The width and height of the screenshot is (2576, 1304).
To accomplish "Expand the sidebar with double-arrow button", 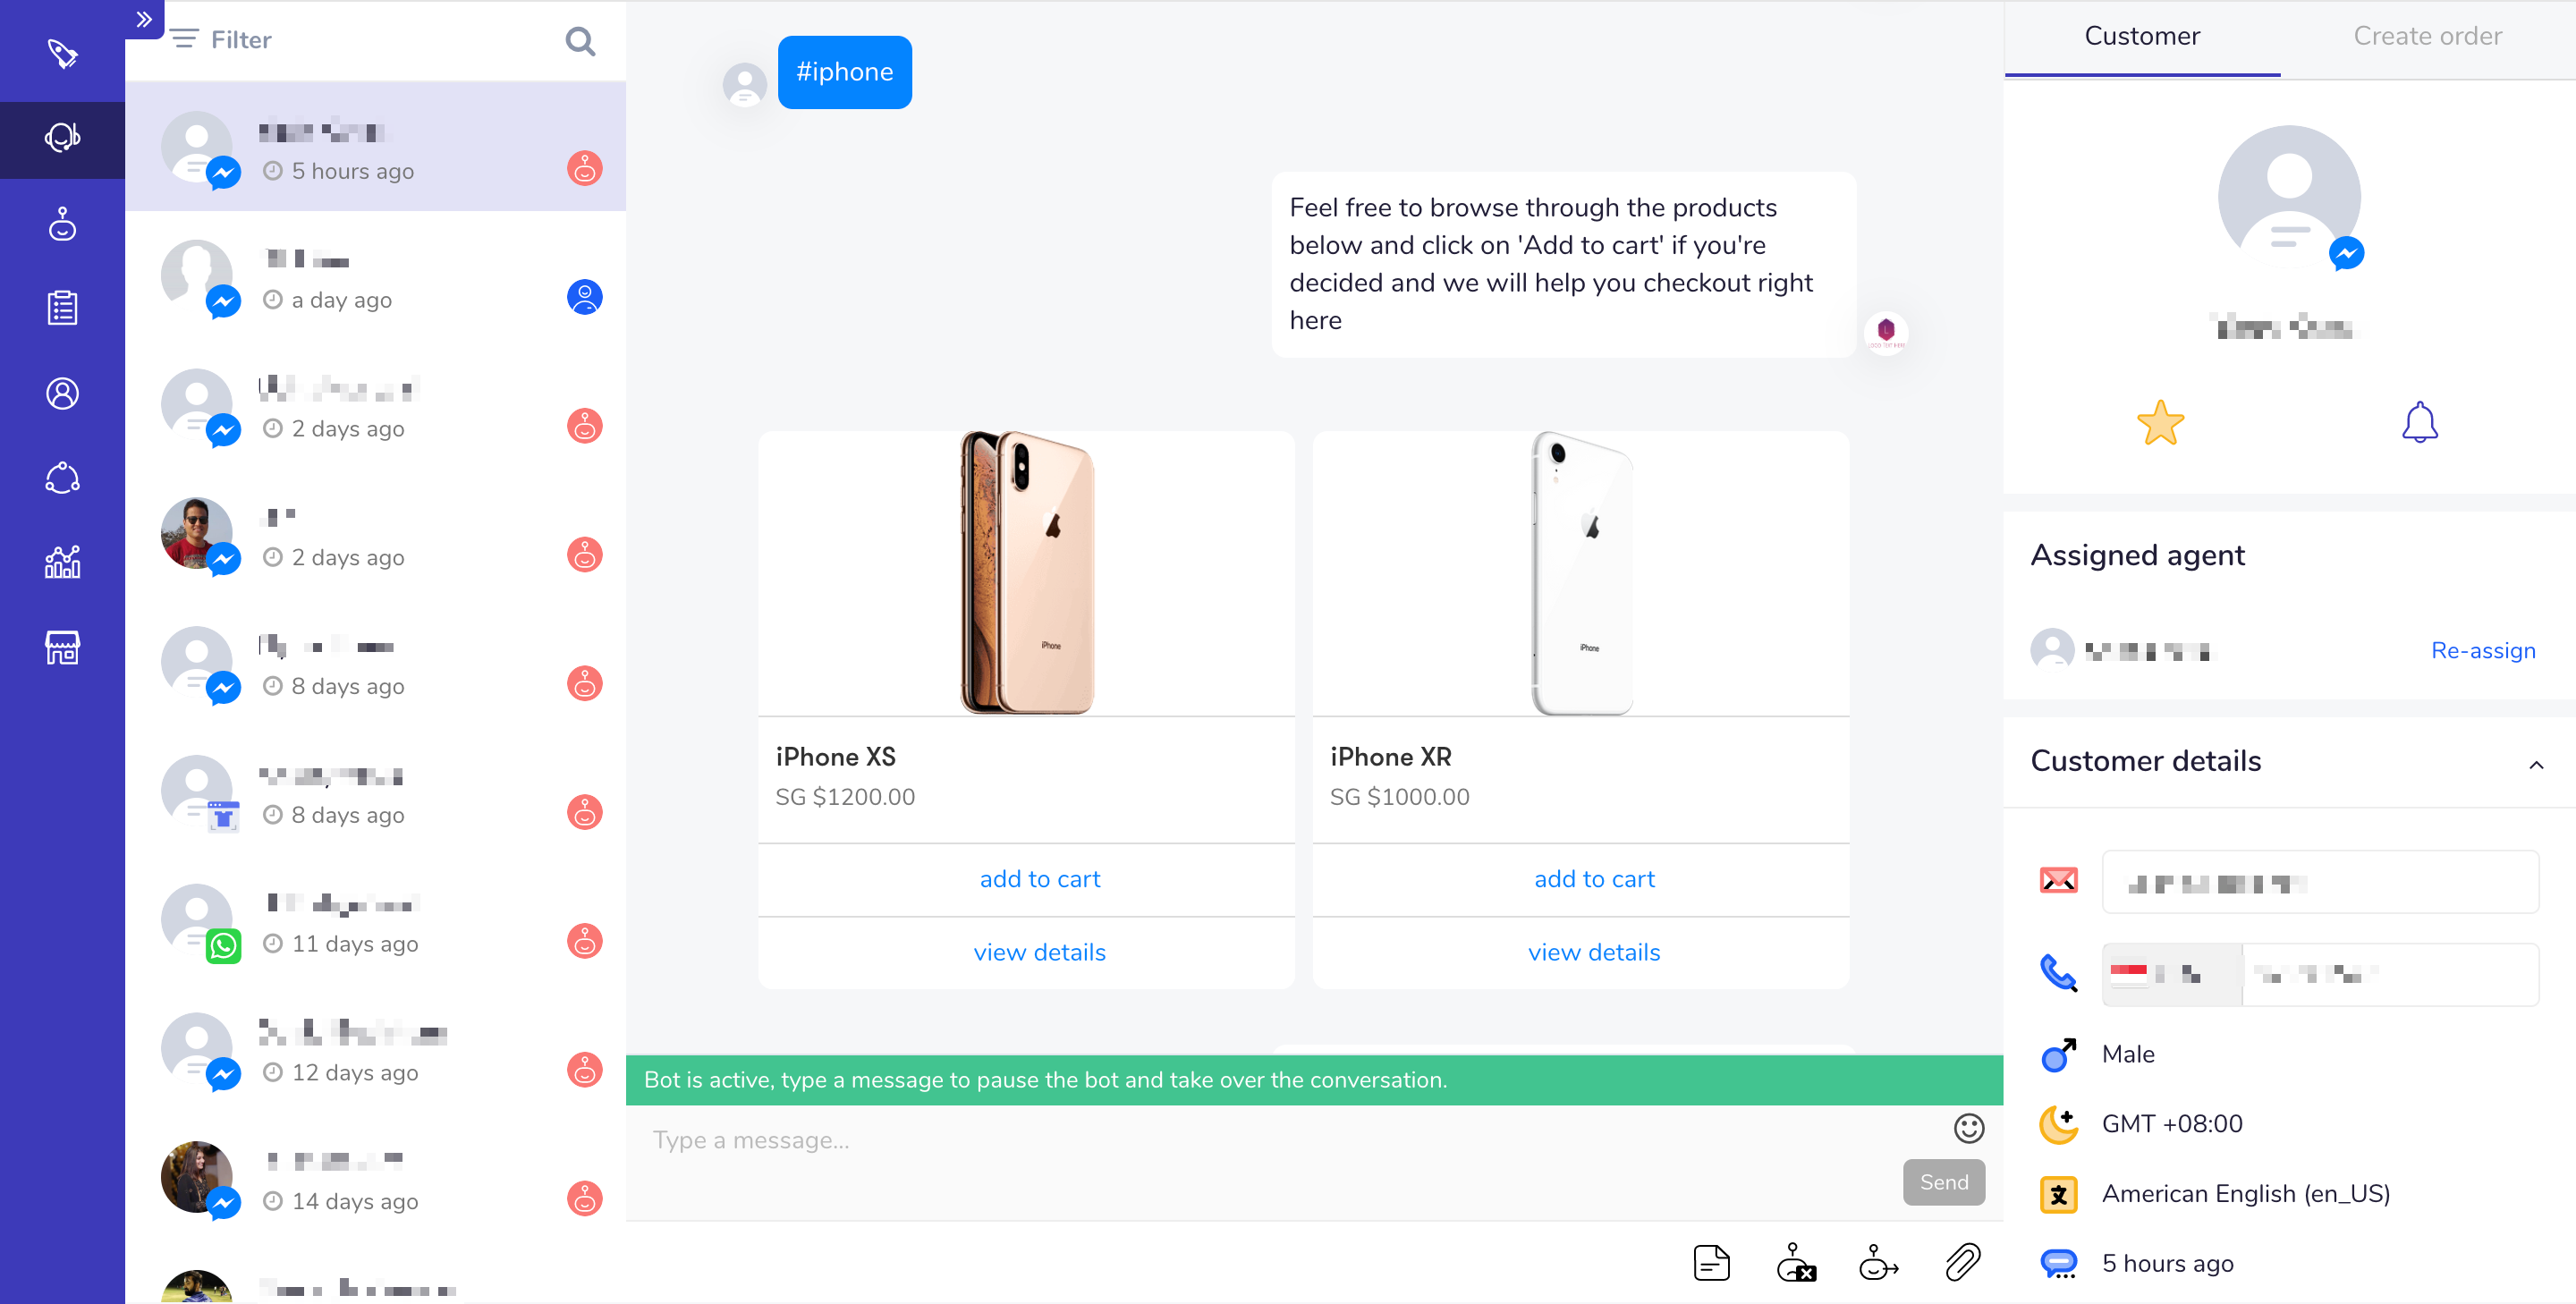I will (x=144, y=19).
